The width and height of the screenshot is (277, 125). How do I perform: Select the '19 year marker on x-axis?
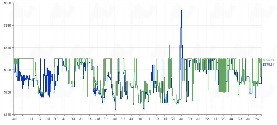pyautogui.click(x=156, y=118)
